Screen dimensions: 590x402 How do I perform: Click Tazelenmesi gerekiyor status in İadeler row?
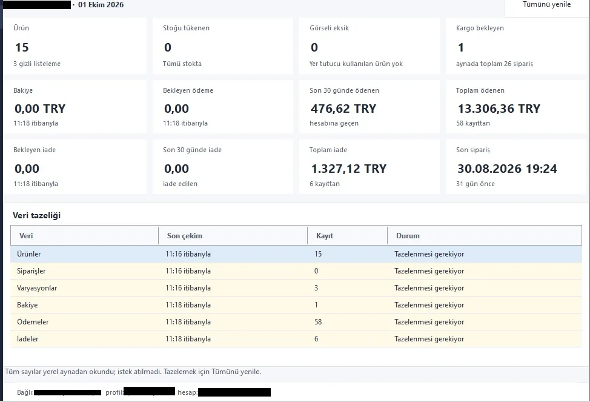(x=429, y=339)
